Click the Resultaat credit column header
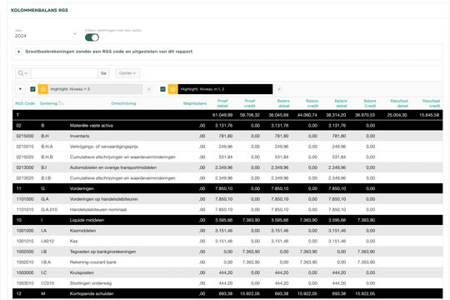 click(x=431, y=103)
